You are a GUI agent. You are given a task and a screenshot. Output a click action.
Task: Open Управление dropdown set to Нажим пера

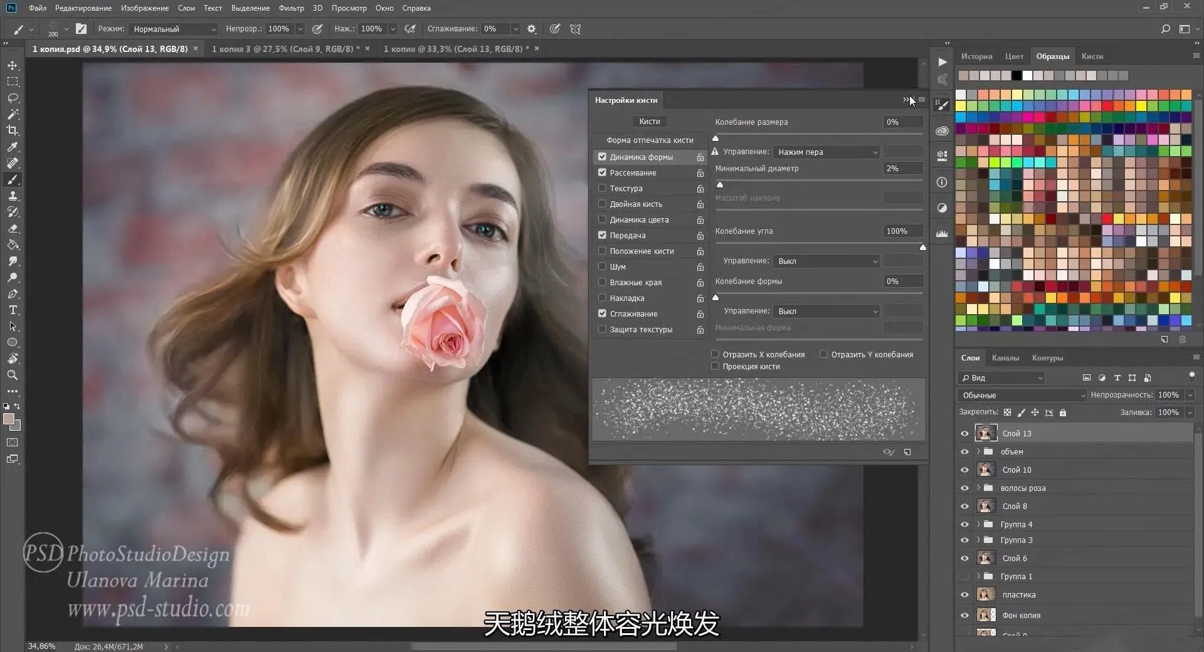click(826, 152)
